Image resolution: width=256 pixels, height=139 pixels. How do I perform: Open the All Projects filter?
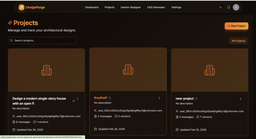[x=238, y=41]
